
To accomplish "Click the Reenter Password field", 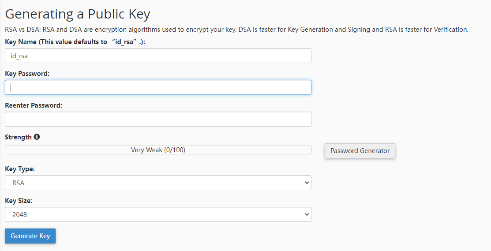I will pos(158,119).
